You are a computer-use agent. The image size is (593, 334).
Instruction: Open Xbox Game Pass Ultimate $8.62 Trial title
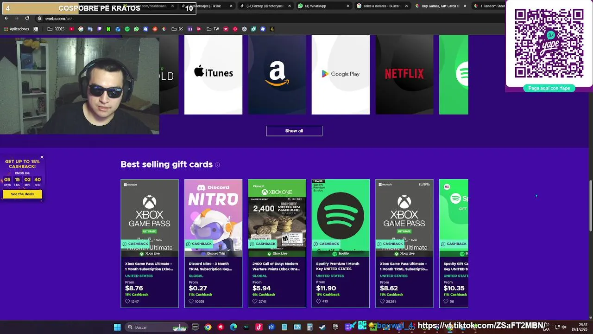coord(403,266)
